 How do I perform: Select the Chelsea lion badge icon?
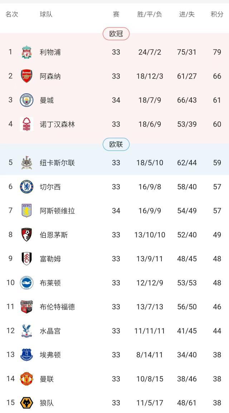26,187
